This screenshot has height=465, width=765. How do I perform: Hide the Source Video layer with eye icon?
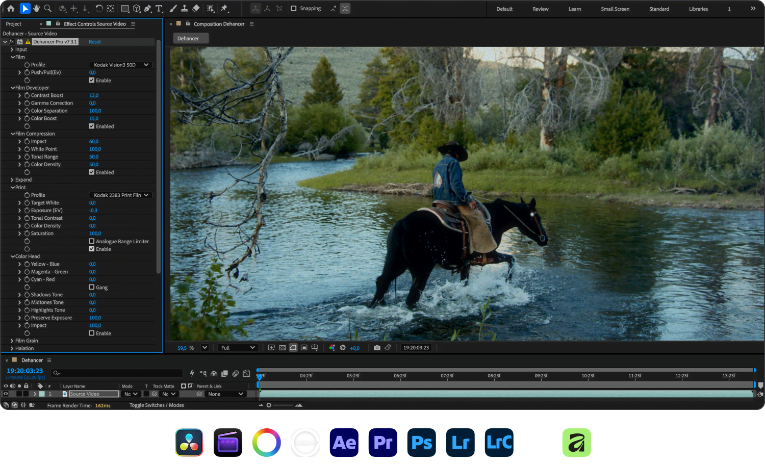click(6, 394)
